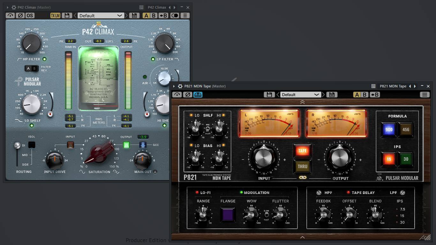Click the LP filter frequency knob

click(x=165, y=44)
